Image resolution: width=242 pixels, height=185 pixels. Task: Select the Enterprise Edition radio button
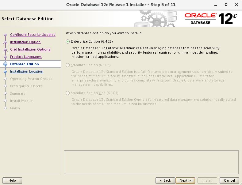tap(67, 41)
